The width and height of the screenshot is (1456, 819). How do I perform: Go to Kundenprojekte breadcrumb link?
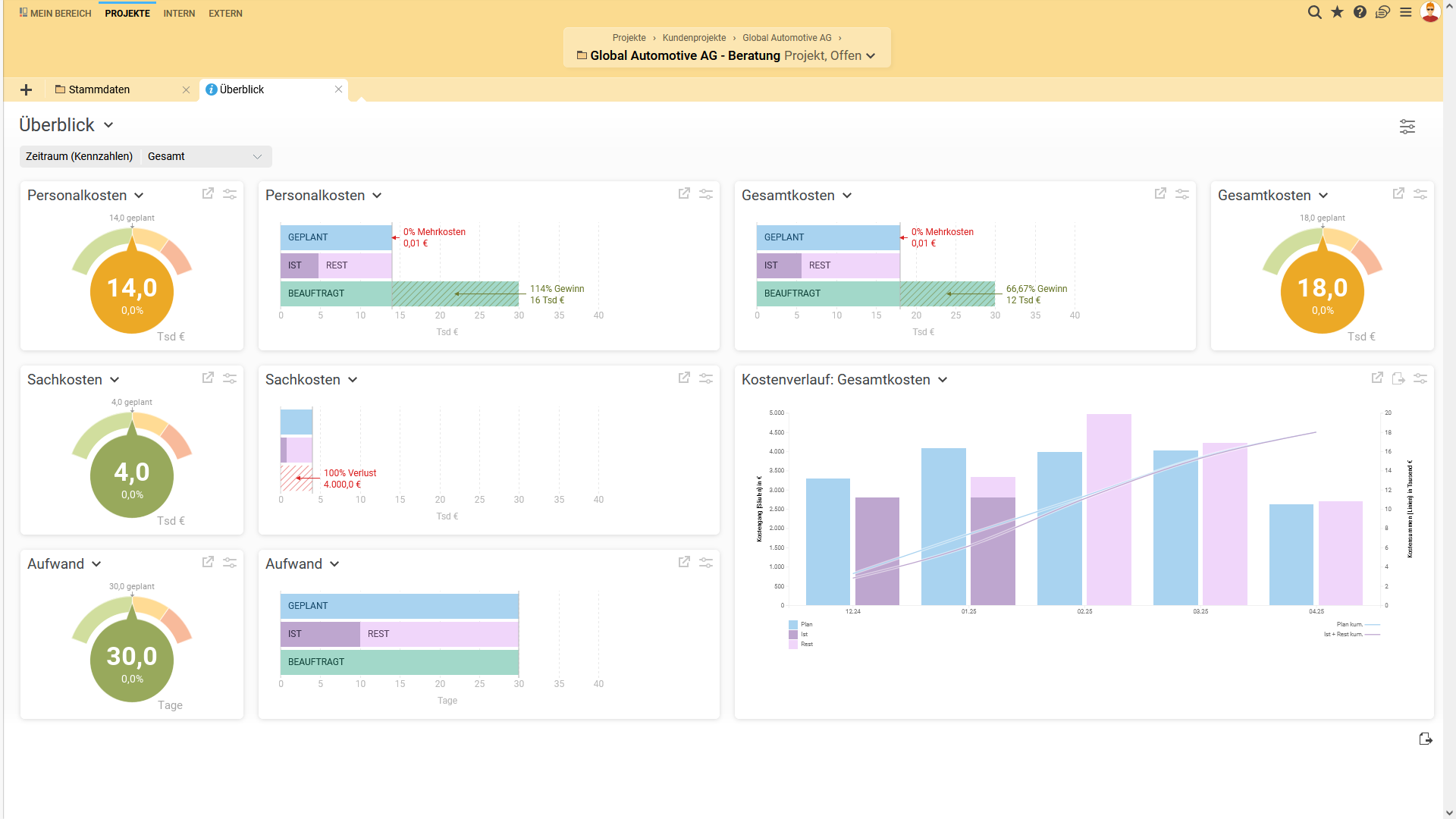tap(694, 38)
